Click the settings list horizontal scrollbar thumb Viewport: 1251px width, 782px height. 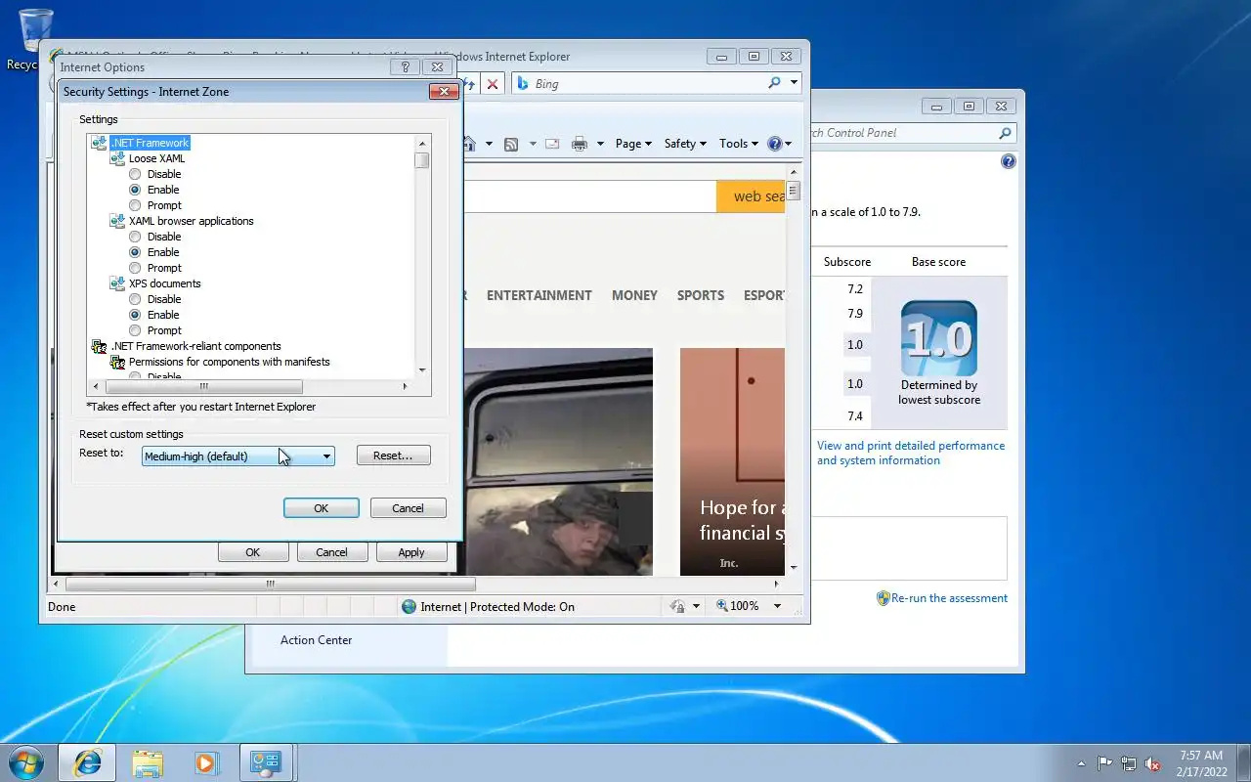point(204,387)
